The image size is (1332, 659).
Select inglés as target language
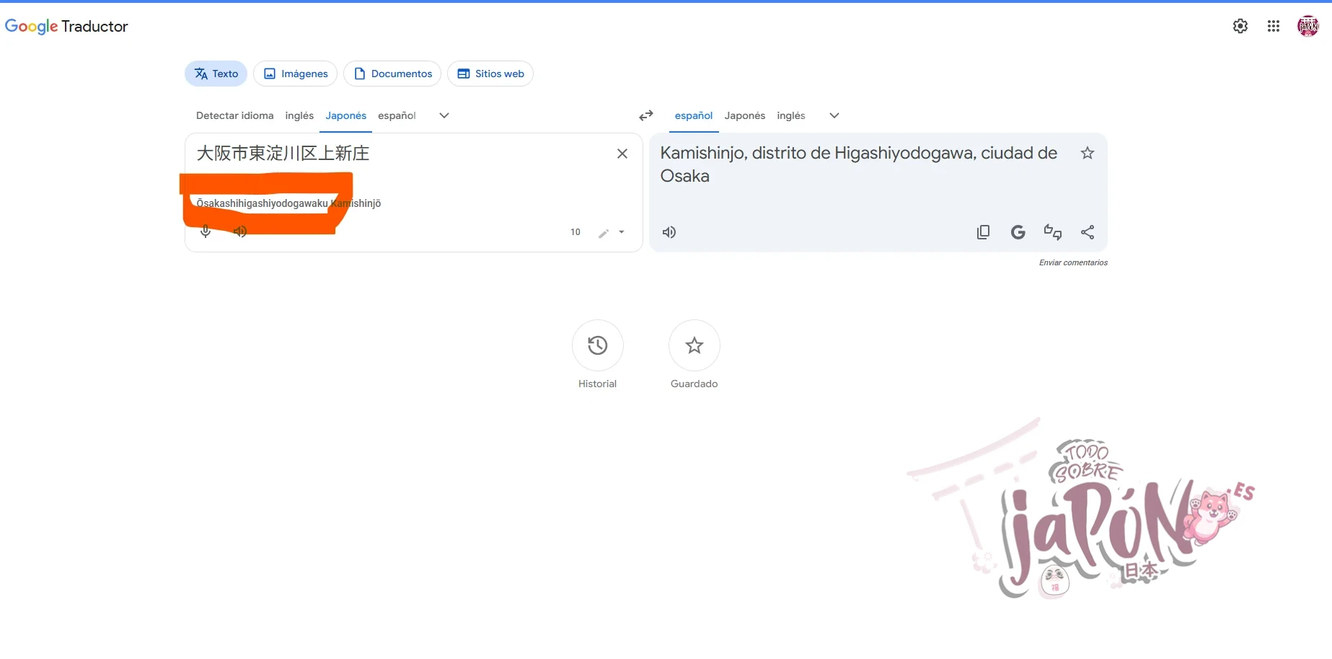point(791,115)
